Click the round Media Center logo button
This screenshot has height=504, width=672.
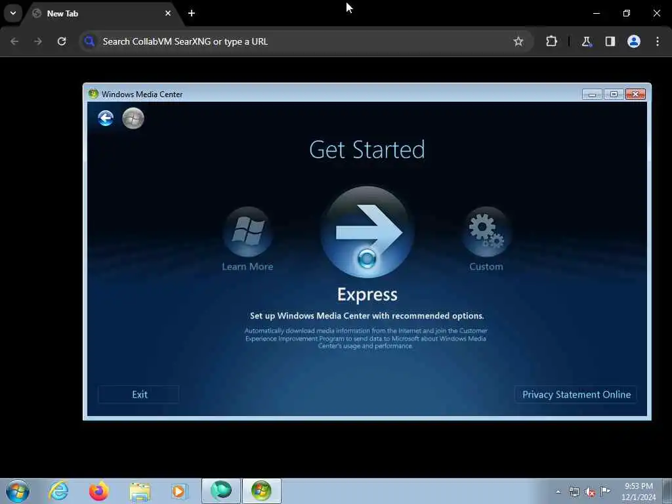coord(133,118)
